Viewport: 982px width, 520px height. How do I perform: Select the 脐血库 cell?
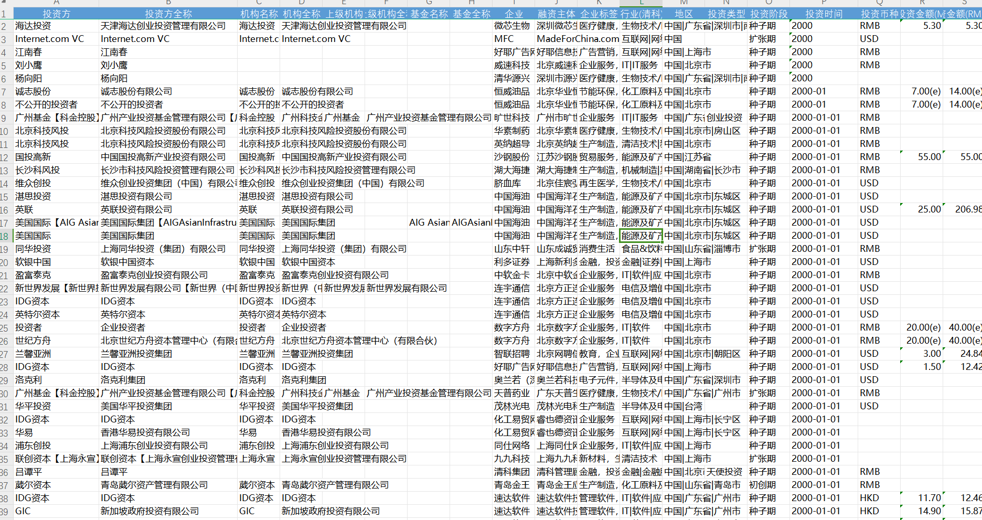[x=514, y=183]
